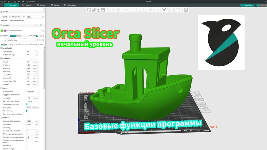The width and height of the screenshot is (267, 150).
Task: Redo with the title bar arrow
Action: point(23,2)
